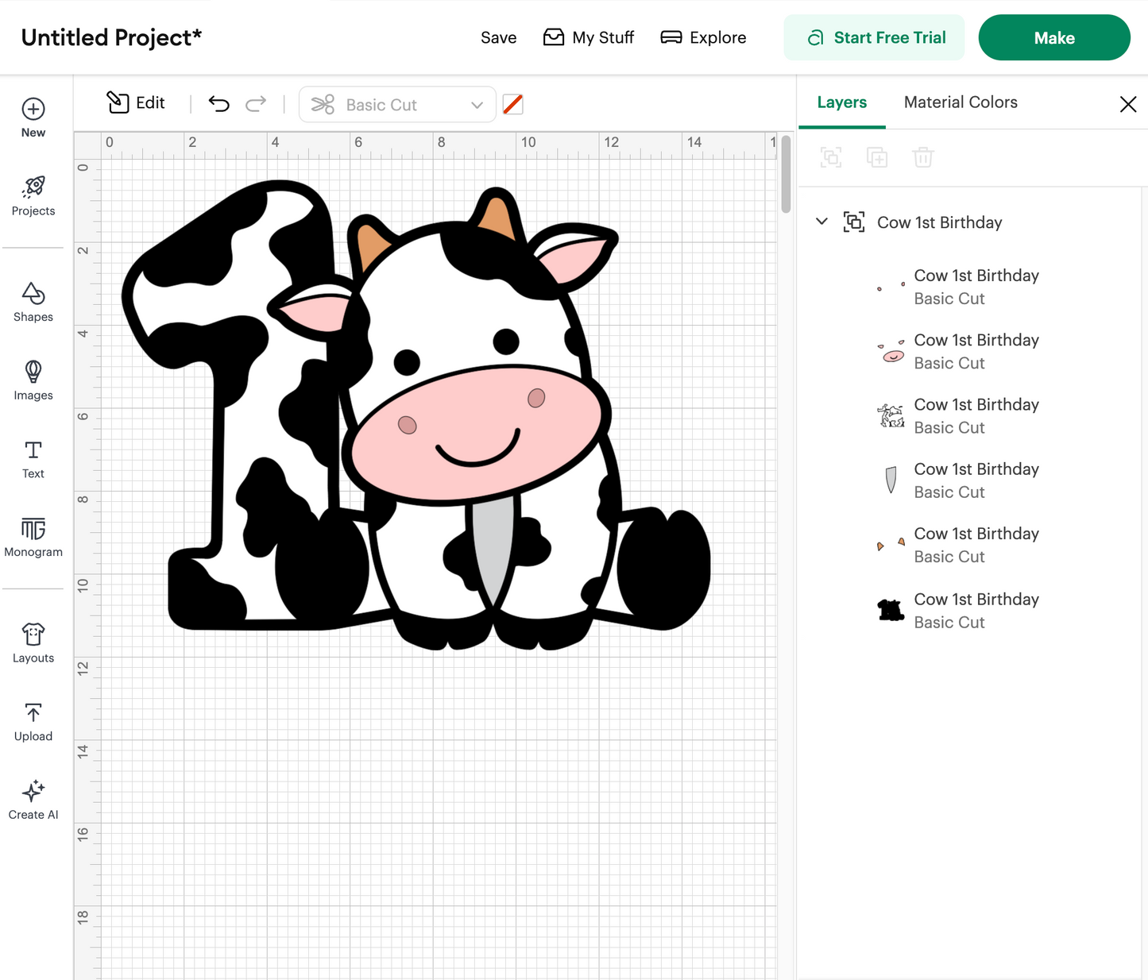Screen dimensions: 1148x980
Task: Select the Cow 1st Birthday group icon
Action: tap(854, 222)
